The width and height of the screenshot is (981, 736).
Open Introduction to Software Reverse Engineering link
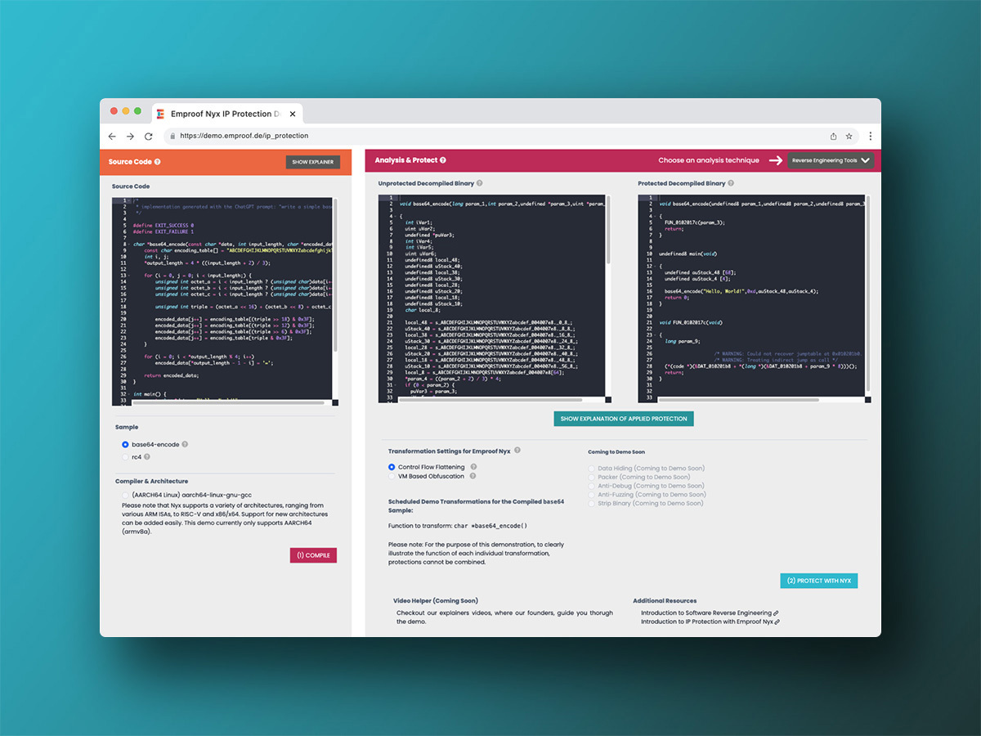[x=706, y=613]
